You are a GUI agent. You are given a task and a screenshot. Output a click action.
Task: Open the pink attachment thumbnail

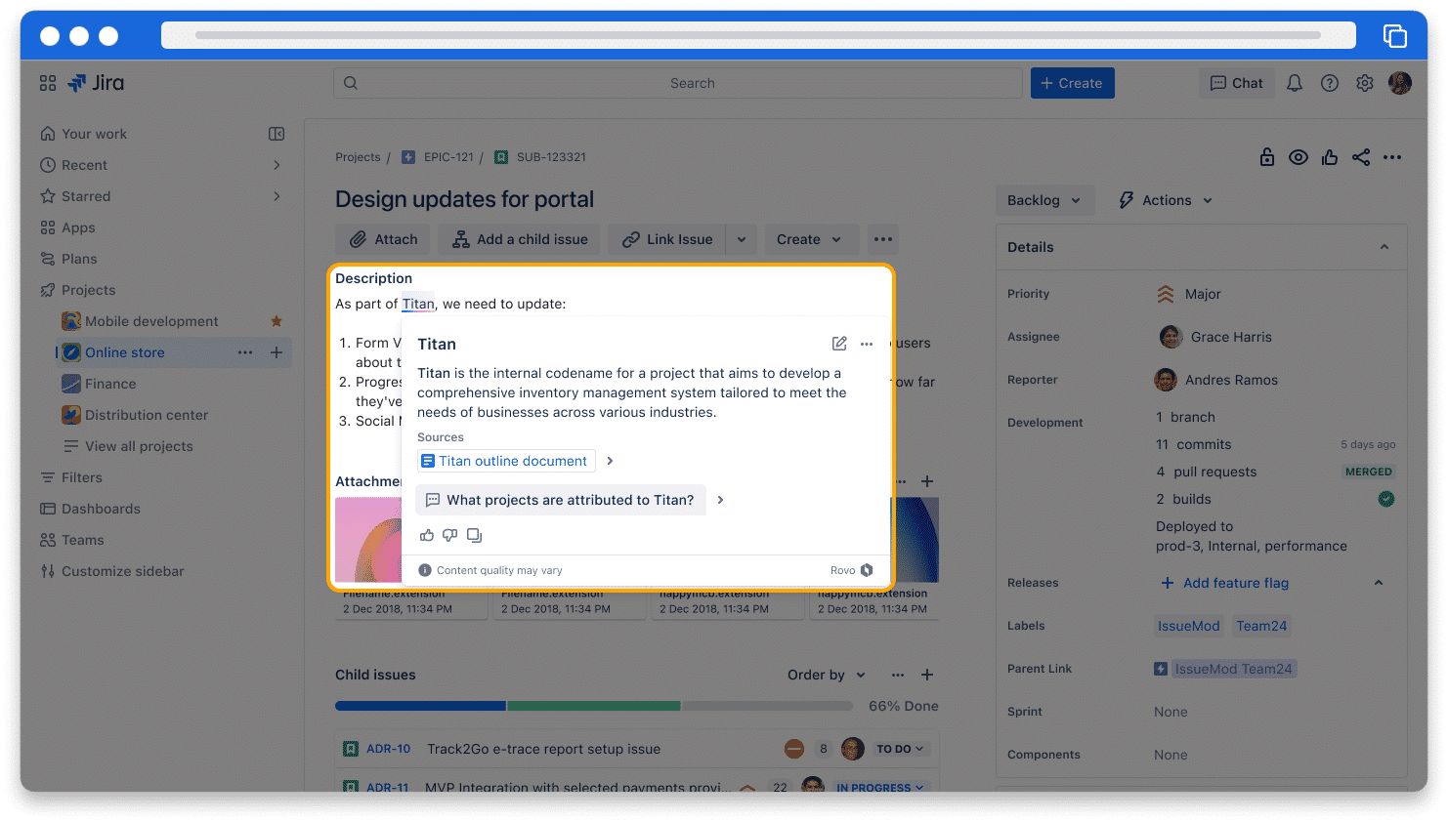click(368, 540)
